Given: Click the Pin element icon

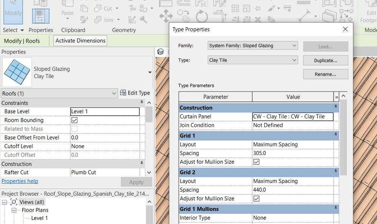Looking at the screenshot, I should 258,8.
